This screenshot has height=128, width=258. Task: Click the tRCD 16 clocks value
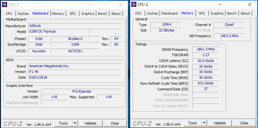coord(206,66)
